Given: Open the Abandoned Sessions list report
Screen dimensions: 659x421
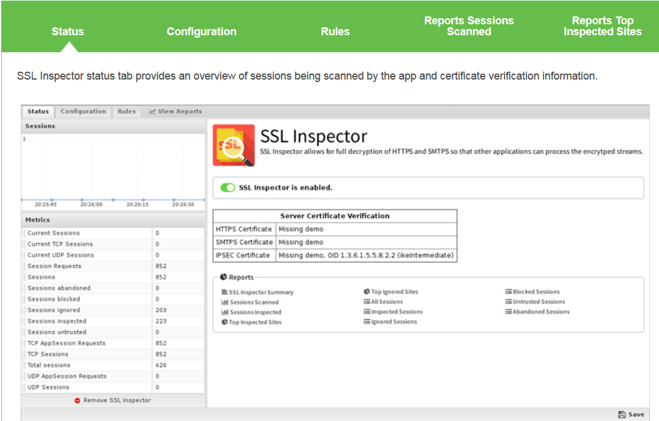Looking at the screenshot, I should (537, 312).
